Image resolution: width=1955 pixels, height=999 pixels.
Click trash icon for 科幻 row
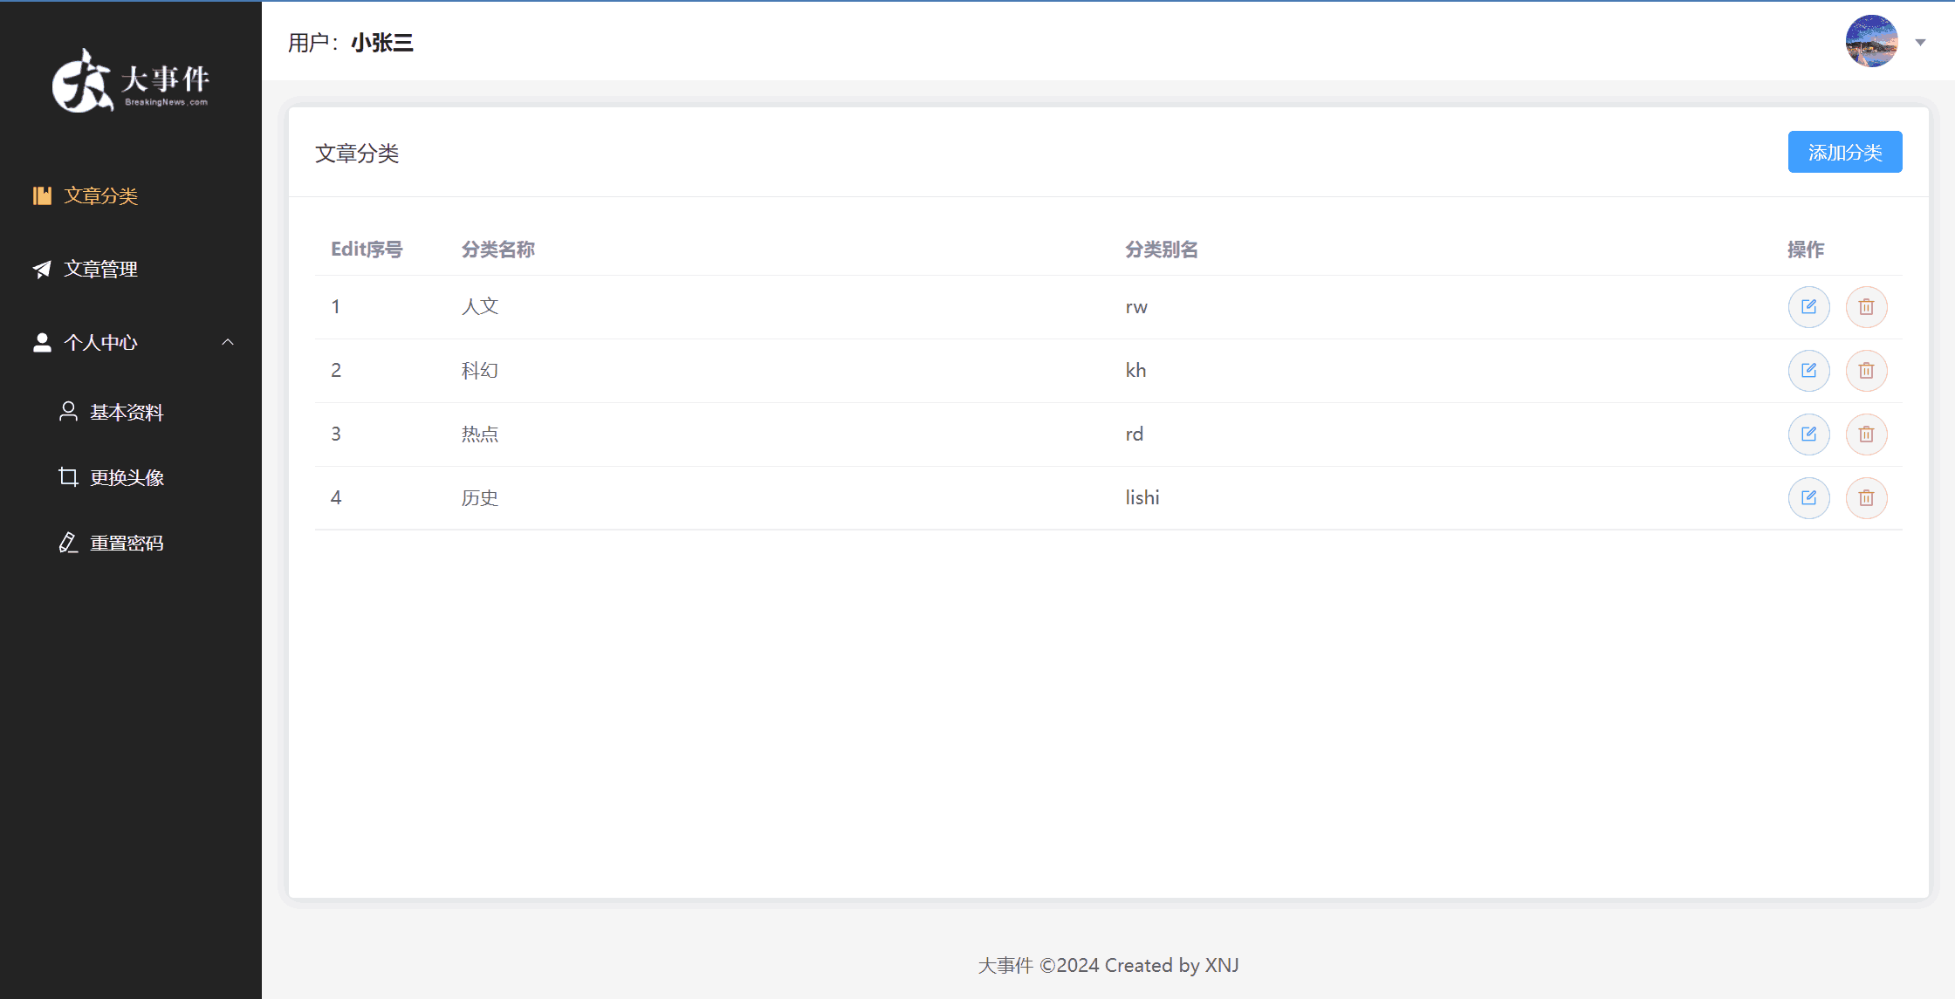1866,371
